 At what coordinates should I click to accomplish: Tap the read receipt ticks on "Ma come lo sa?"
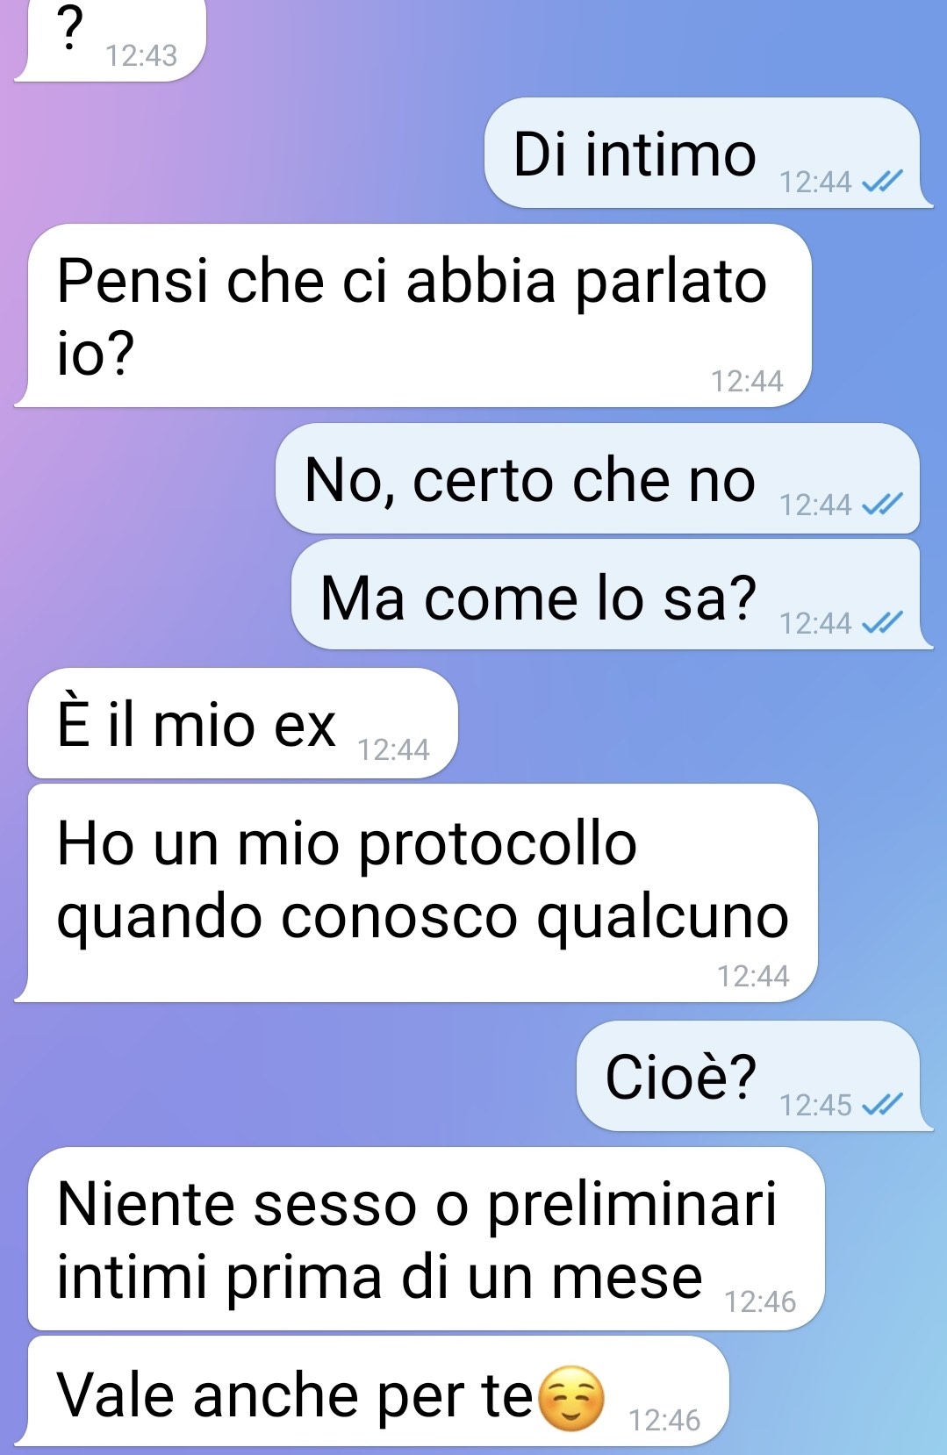[881, 623]
